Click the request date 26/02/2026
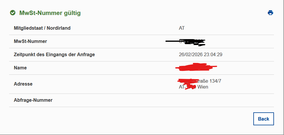The width and height of the screenshot is (284, 135). (x=191, y=55)
